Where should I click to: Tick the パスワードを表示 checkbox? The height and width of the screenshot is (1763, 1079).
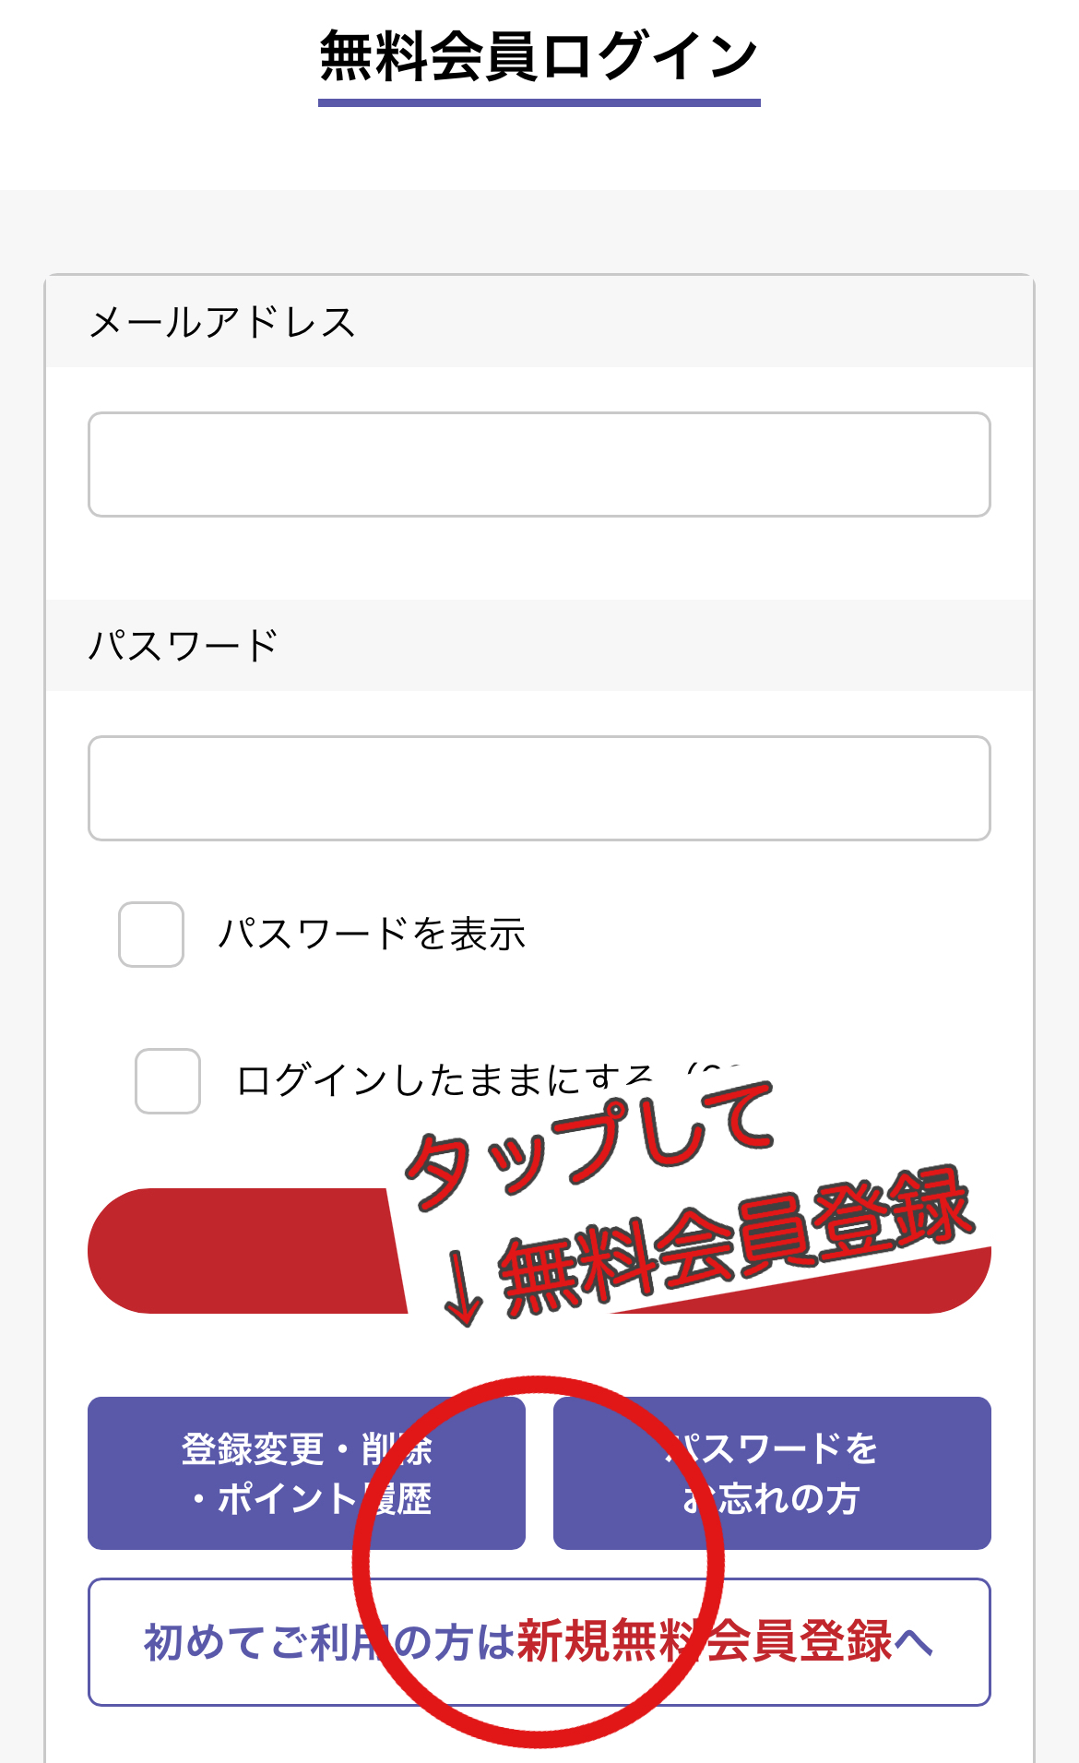click(151, 935)
